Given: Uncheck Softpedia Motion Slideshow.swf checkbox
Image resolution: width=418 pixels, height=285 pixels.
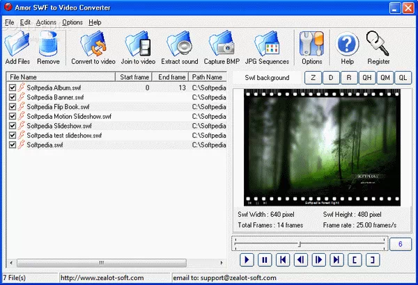Looking at the screenshot, I should click(13, 116).
